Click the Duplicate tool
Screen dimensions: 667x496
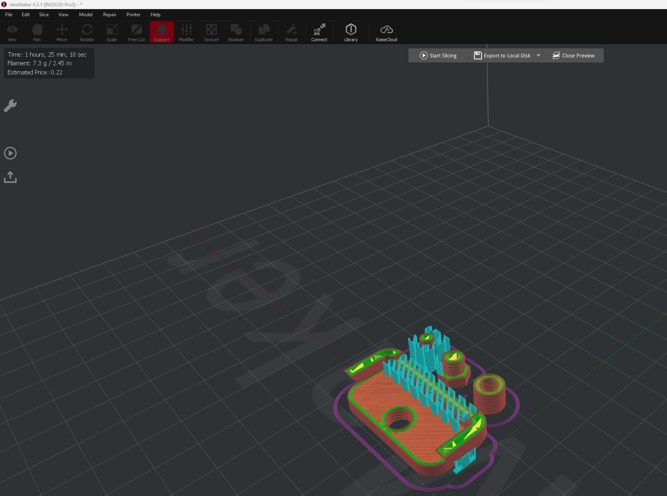click(264, 32)
